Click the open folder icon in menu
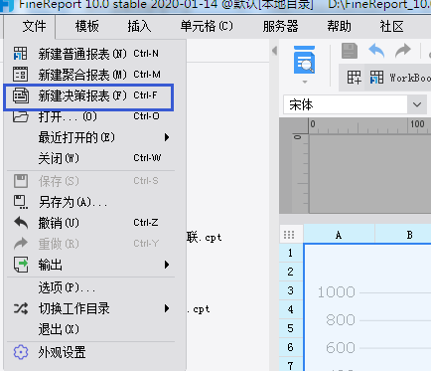Image resolution: width=431 pixels, height=371 pixels. tap(21, 117)
